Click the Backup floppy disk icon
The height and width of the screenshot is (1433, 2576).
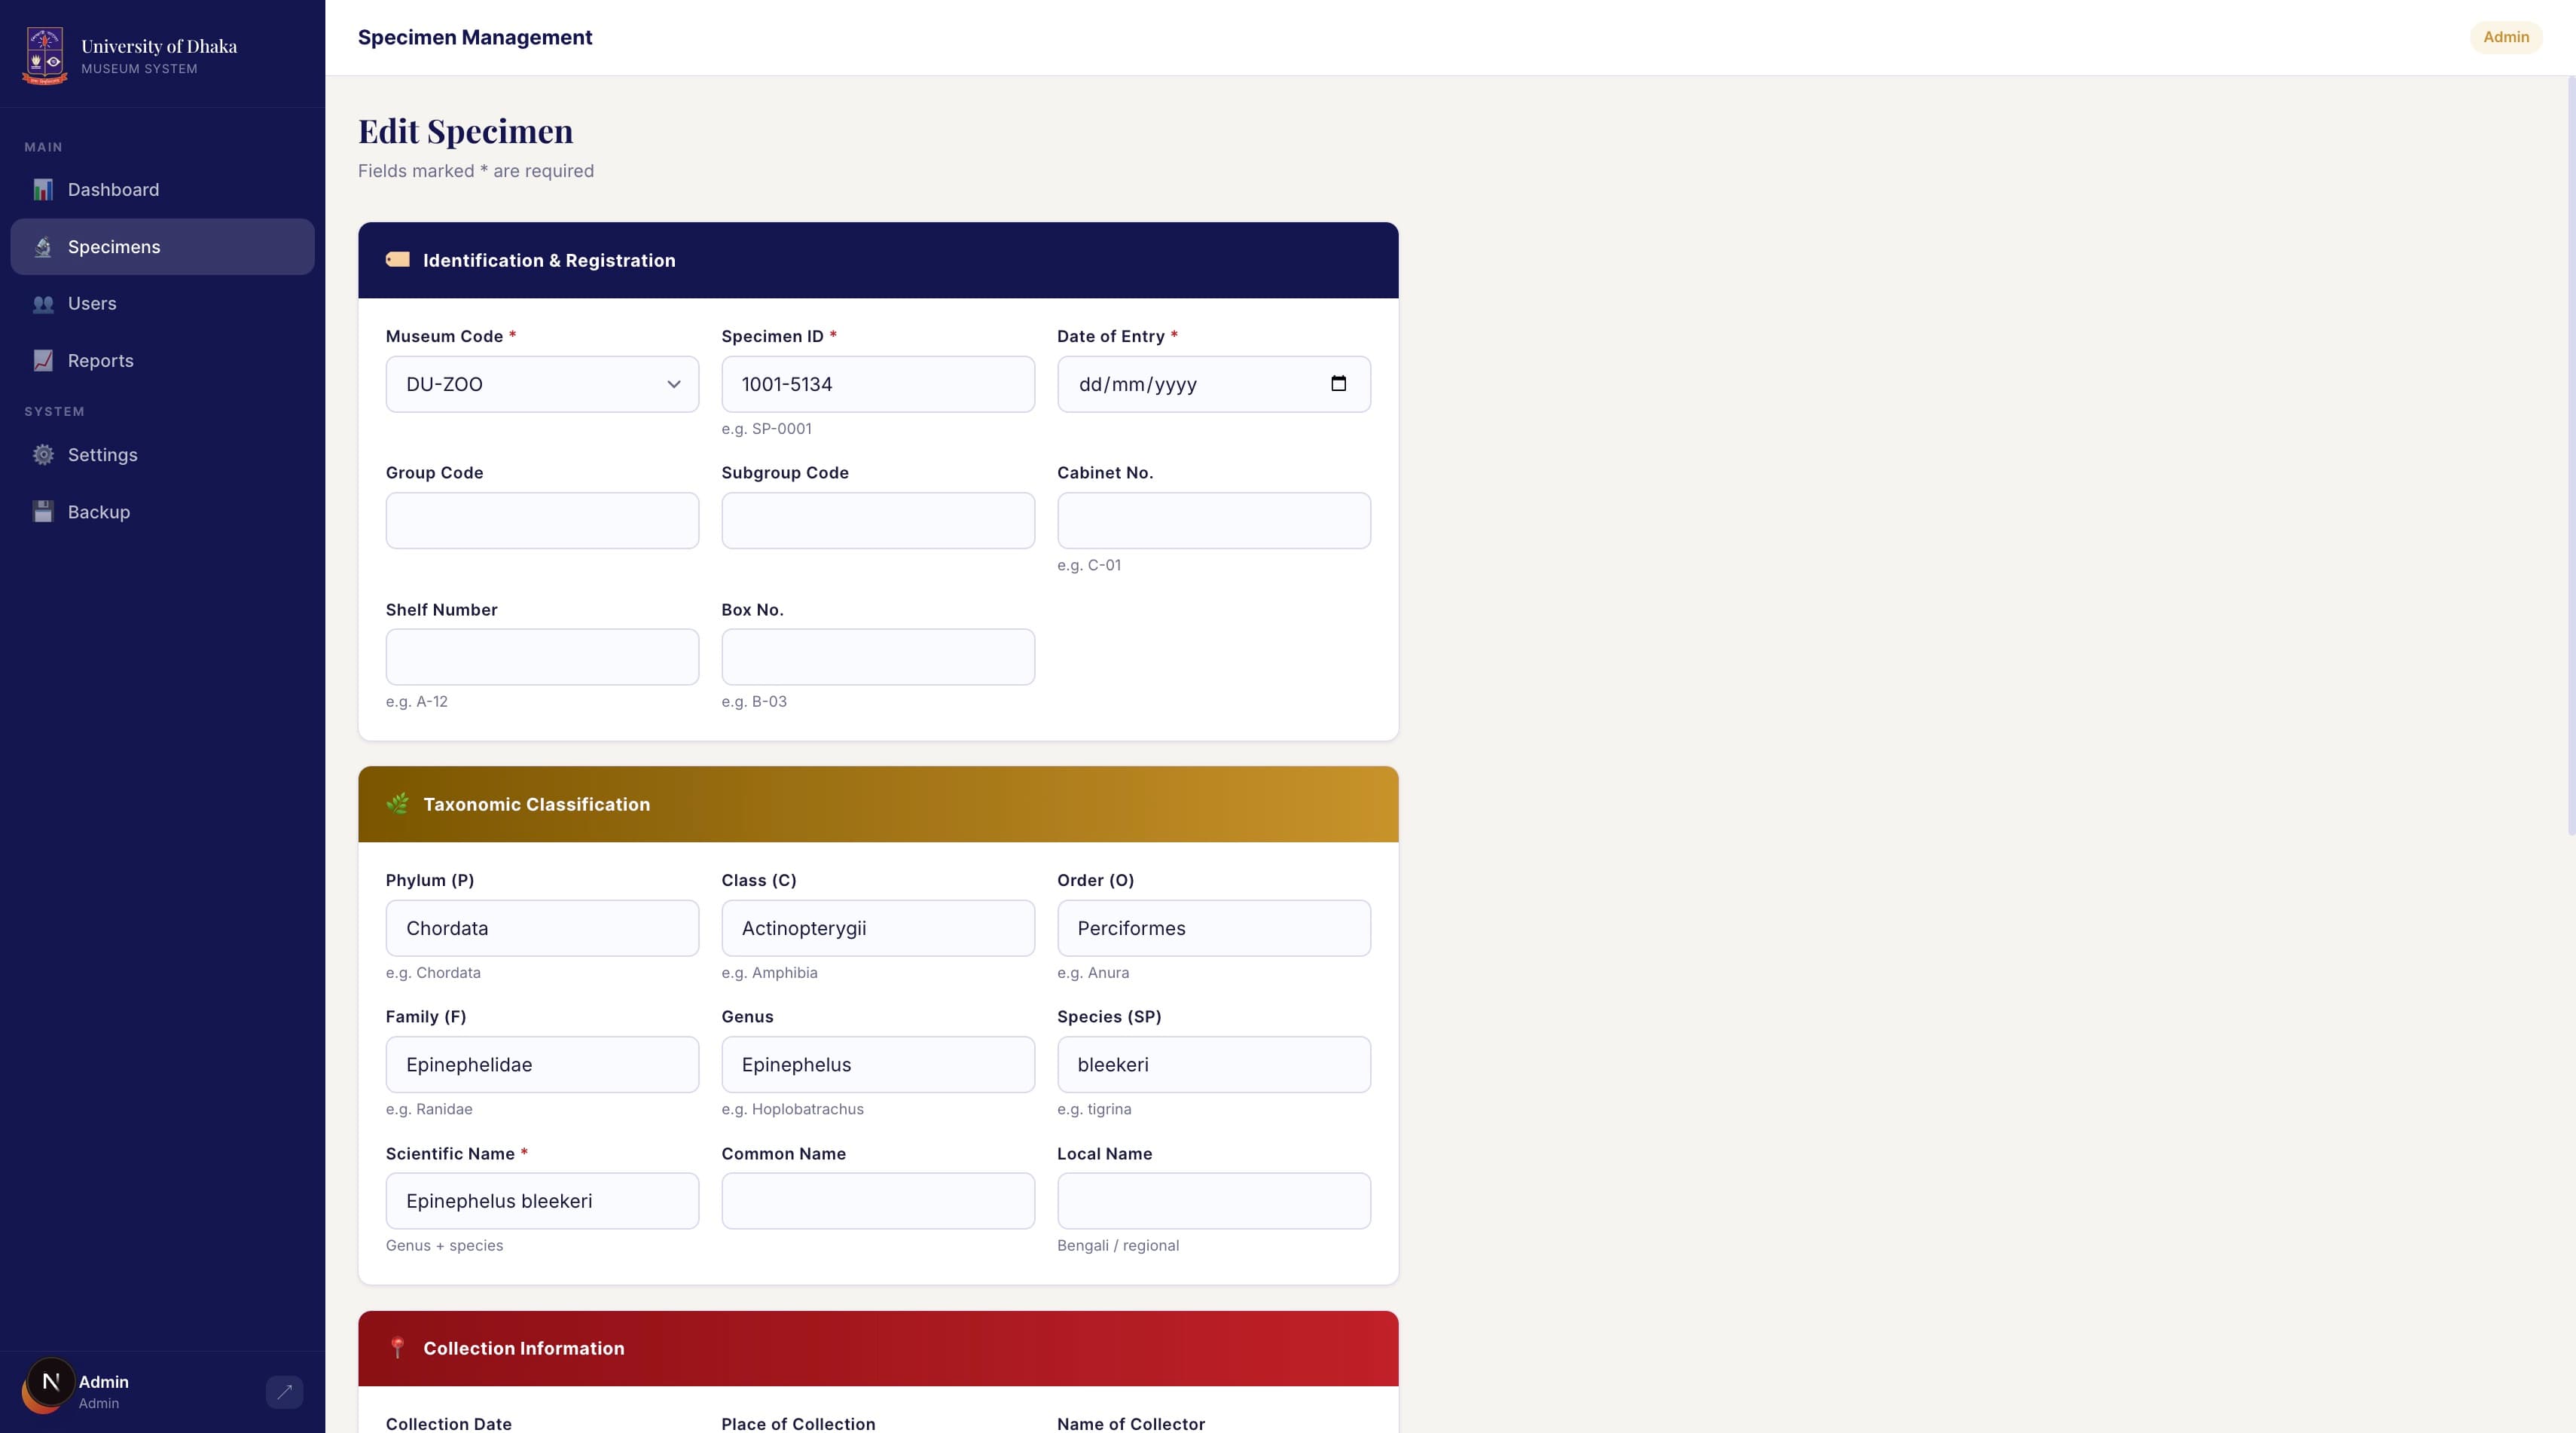(43, 512)
